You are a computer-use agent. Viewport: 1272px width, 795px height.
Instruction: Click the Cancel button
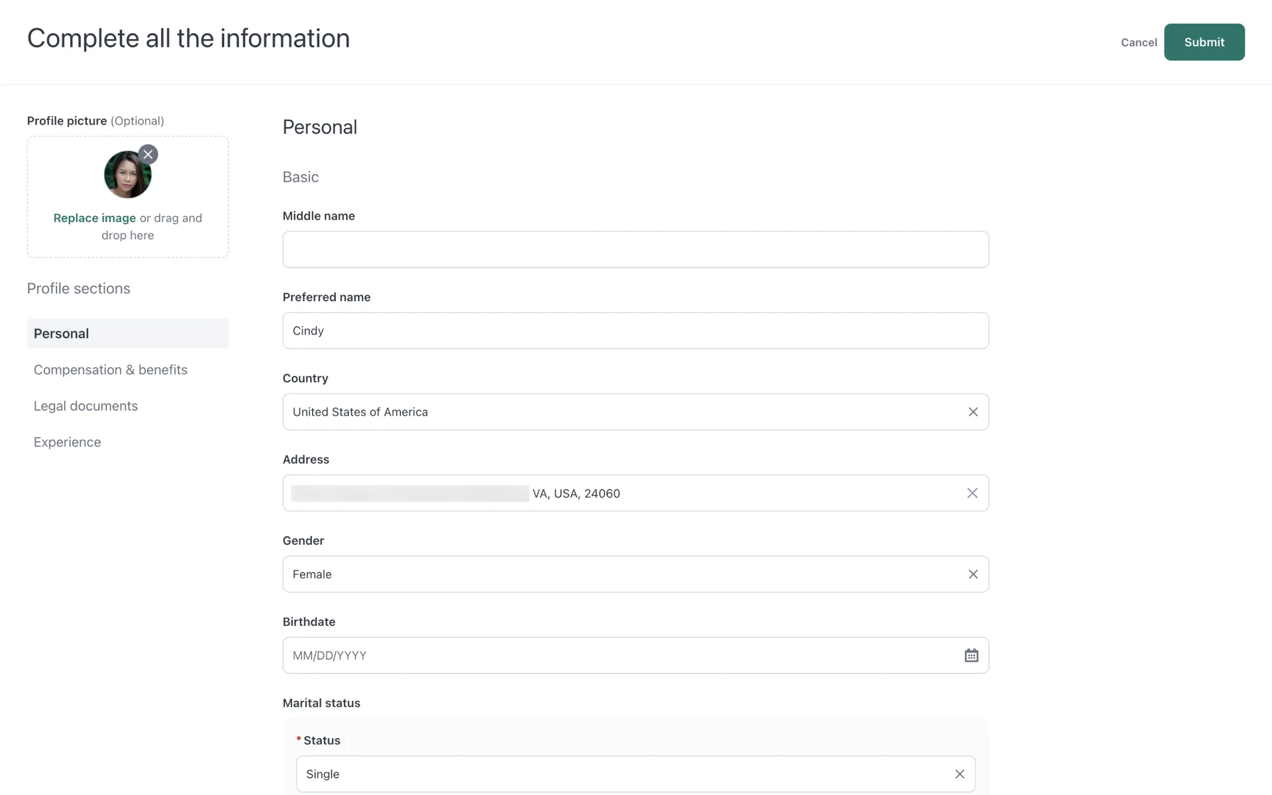[x=1138, y=42]
